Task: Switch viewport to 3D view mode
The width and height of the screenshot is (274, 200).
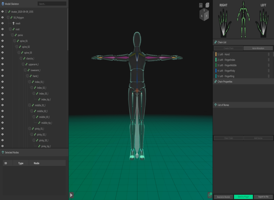Action: (207, 5)
